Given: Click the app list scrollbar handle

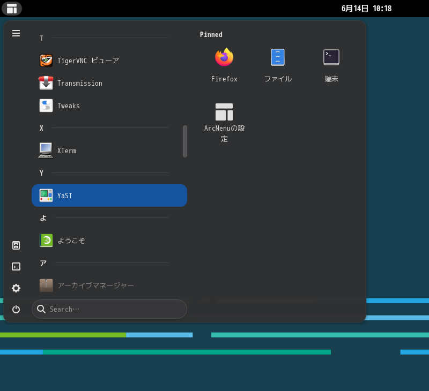Looking at the screenshot, I should click(x=185, y=141).
